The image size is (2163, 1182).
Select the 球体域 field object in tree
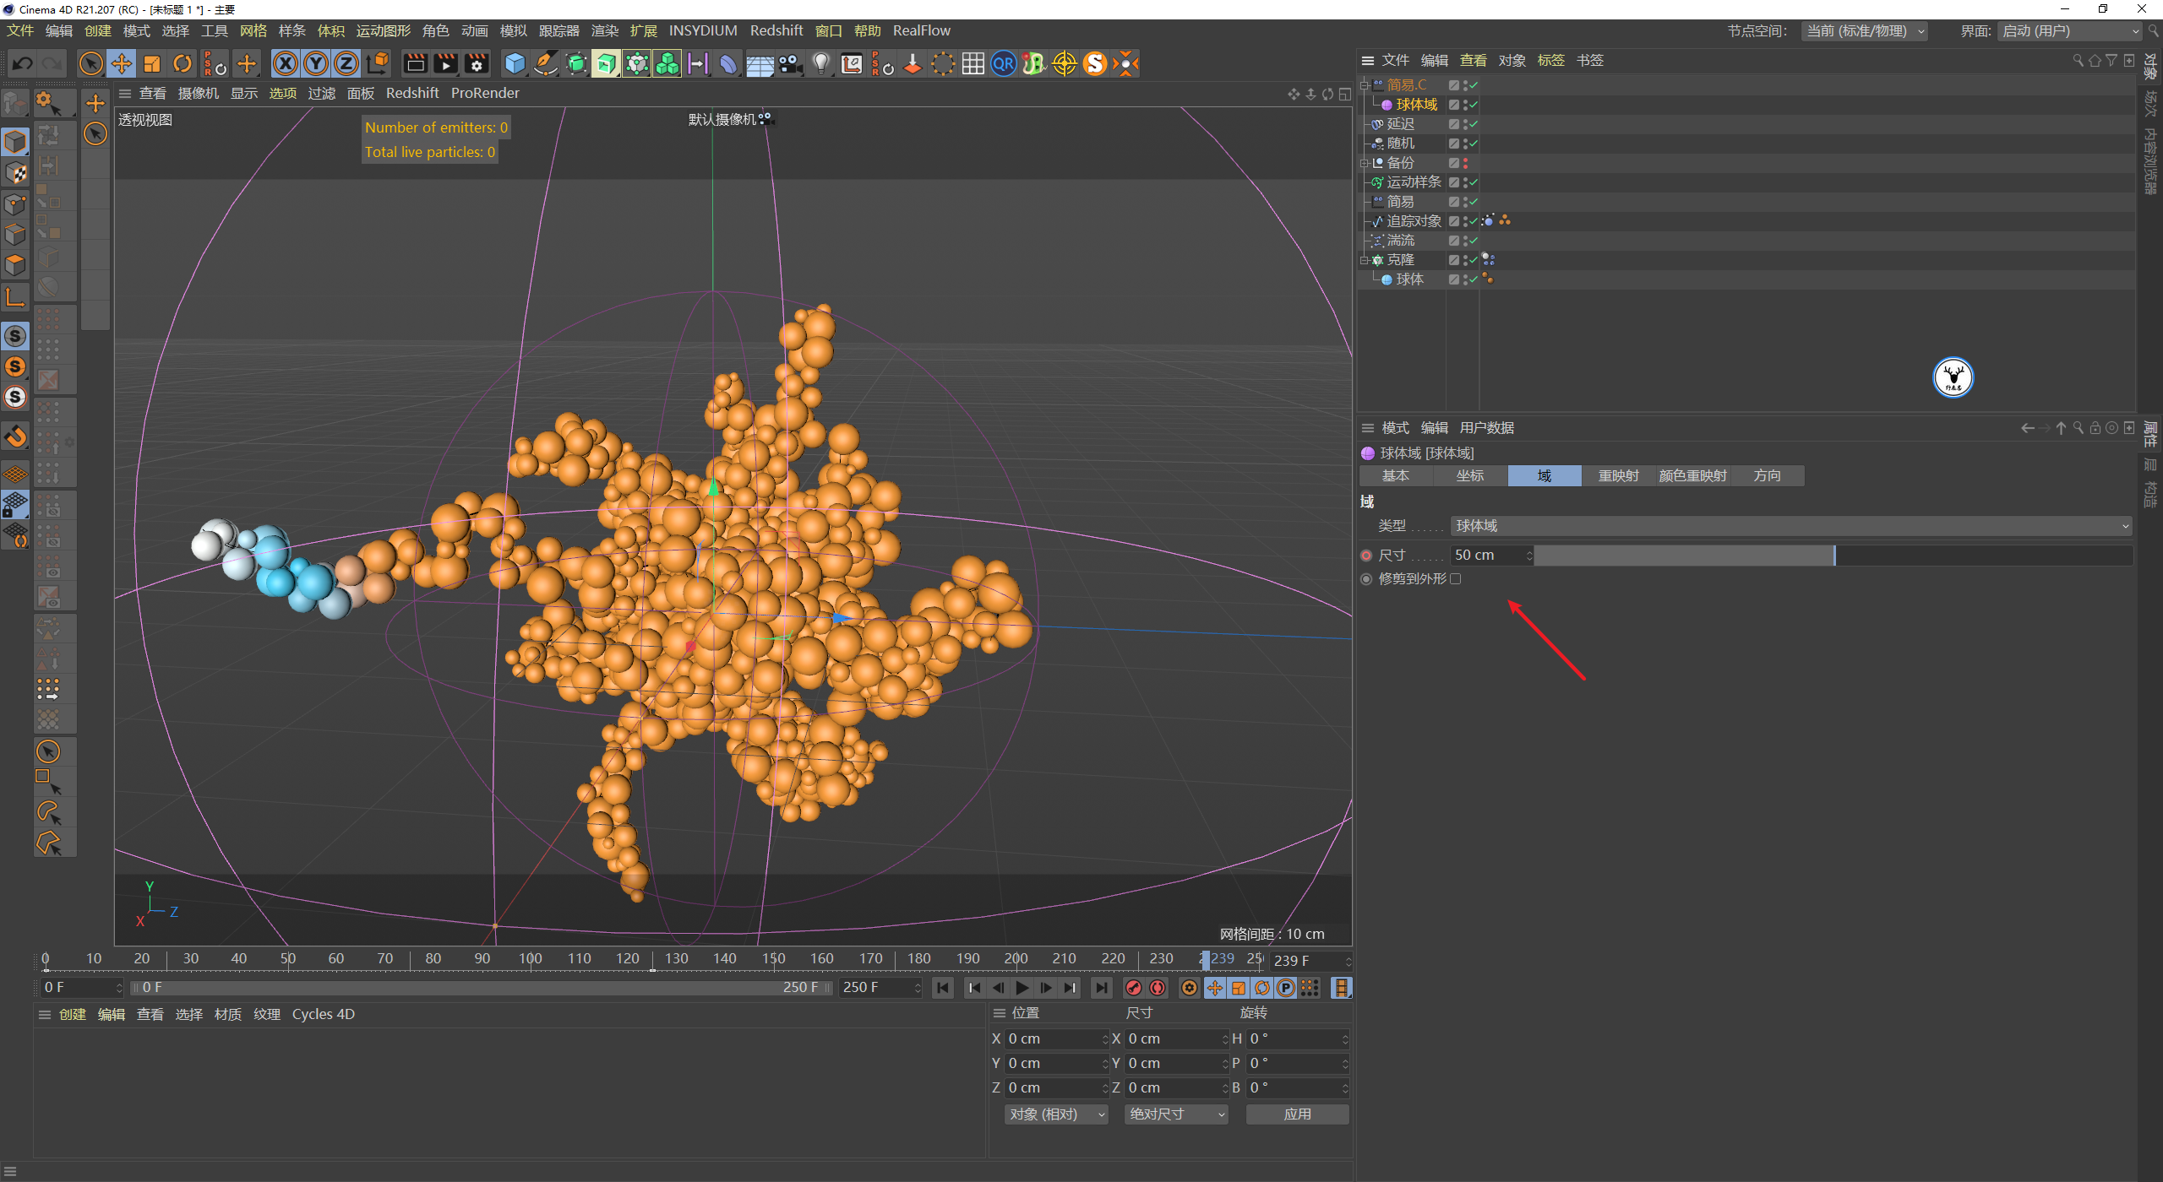(1416, 105)
